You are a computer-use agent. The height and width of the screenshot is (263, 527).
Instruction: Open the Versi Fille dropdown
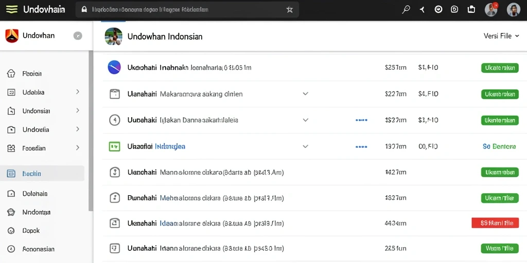(501, 36)
